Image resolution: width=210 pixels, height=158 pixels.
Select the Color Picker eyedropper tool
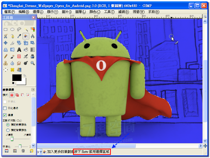point(19,36)
